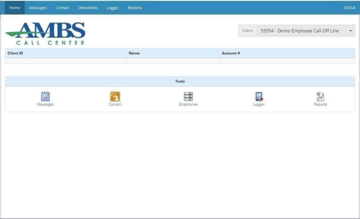Open the Contact menu in navigation bar
This screenshot has width=360, height=219.
tap(62, 8)
